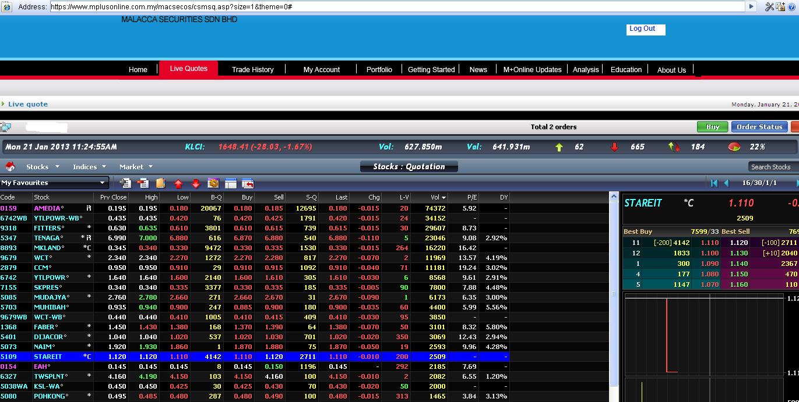Image resolution: width=799 pixels, height=402 pixels.
Task: Switch to the Trade History tab
Action: coord(252,69)
